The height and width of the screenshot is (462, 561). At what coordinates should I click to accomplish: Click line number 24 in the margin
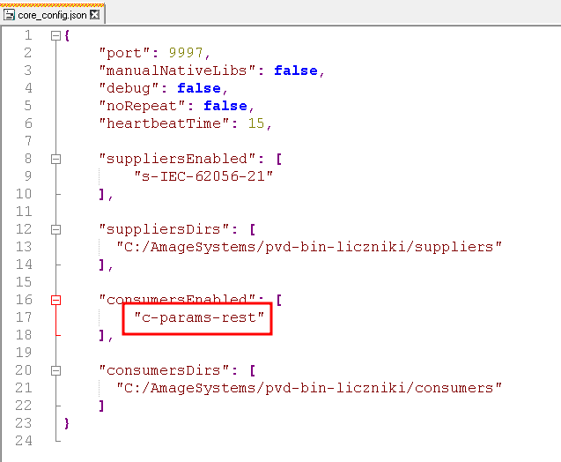[24, 441]
